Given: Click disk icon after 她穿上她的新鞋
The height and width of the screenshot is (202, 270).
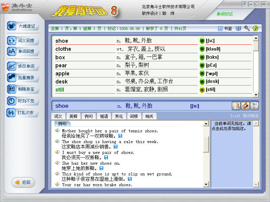Looking at the screenshot, I should tap(102, 168).
